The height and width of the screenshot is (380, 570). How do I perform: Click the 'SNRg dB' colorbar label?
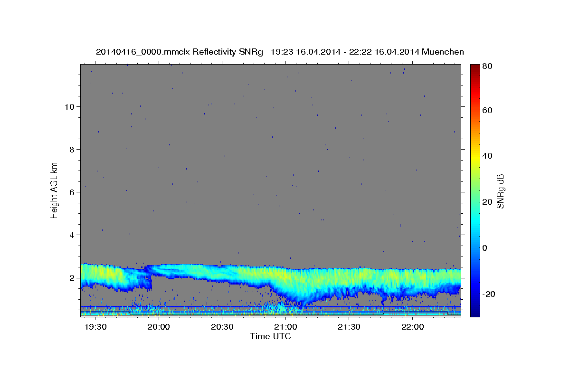pyautogui.click(x=500, y=191)
